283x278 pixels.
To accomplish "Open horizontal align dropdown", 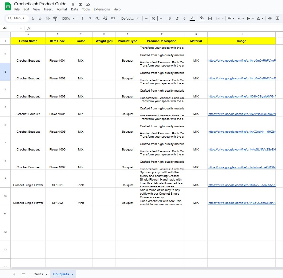I will [x=231, y=18].
